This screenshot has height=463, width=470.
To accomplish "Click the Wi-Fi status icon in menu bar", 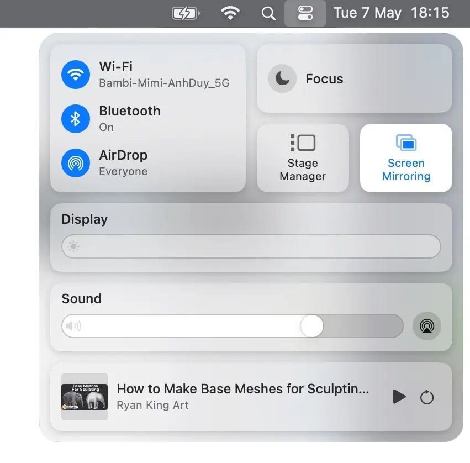I will [x=230, y=13].
